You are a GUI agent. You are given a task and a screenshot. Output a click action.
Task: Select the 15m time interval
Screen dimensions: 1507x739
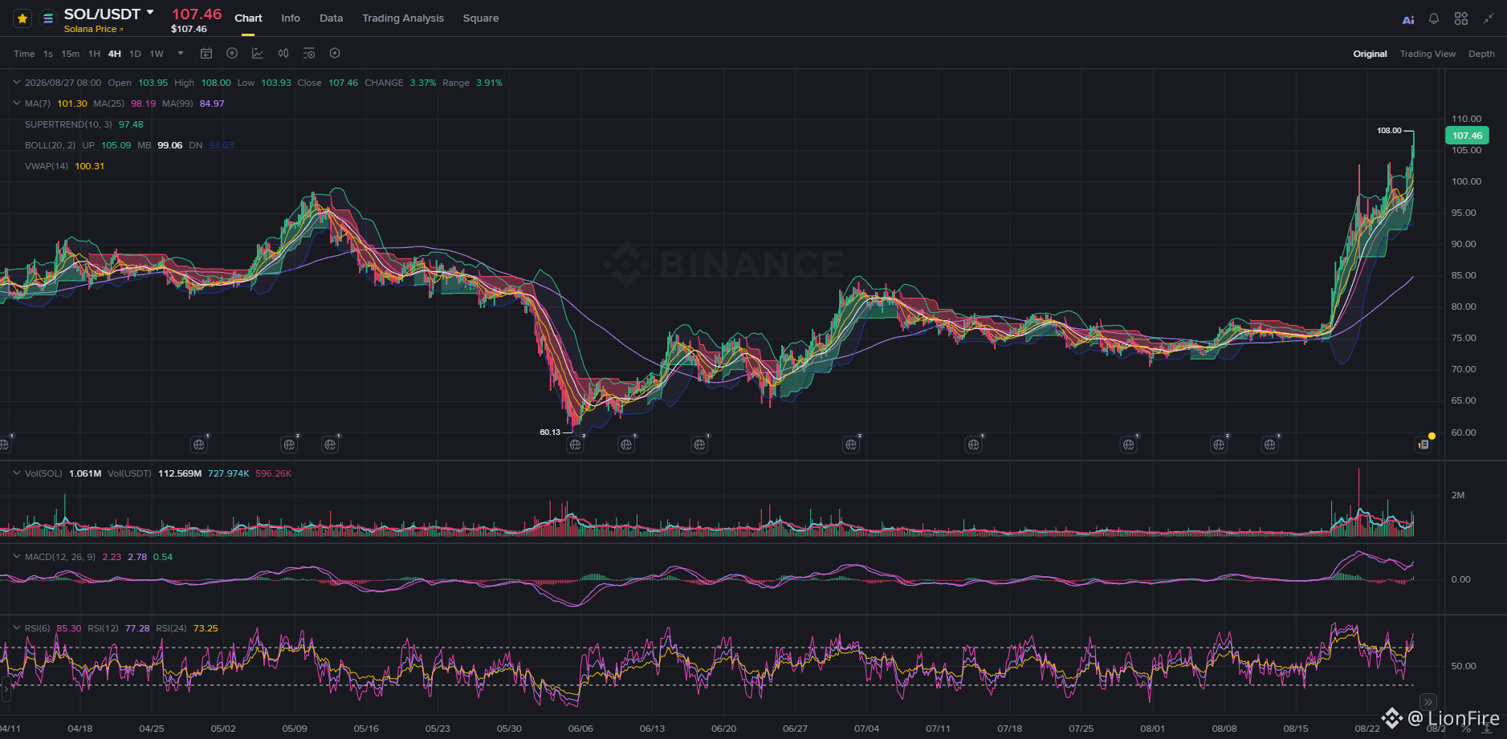click(71, 54)
